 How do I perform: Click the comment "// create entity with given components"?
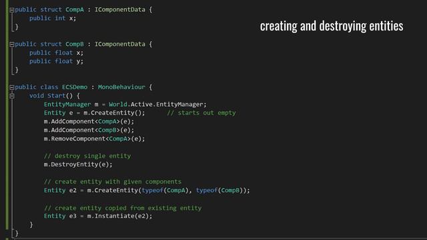click(113, 182)
